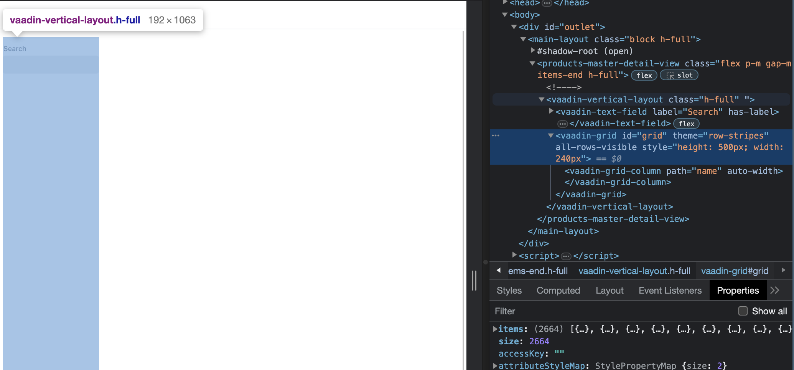Open the Computed tab

tap(558, 291)
